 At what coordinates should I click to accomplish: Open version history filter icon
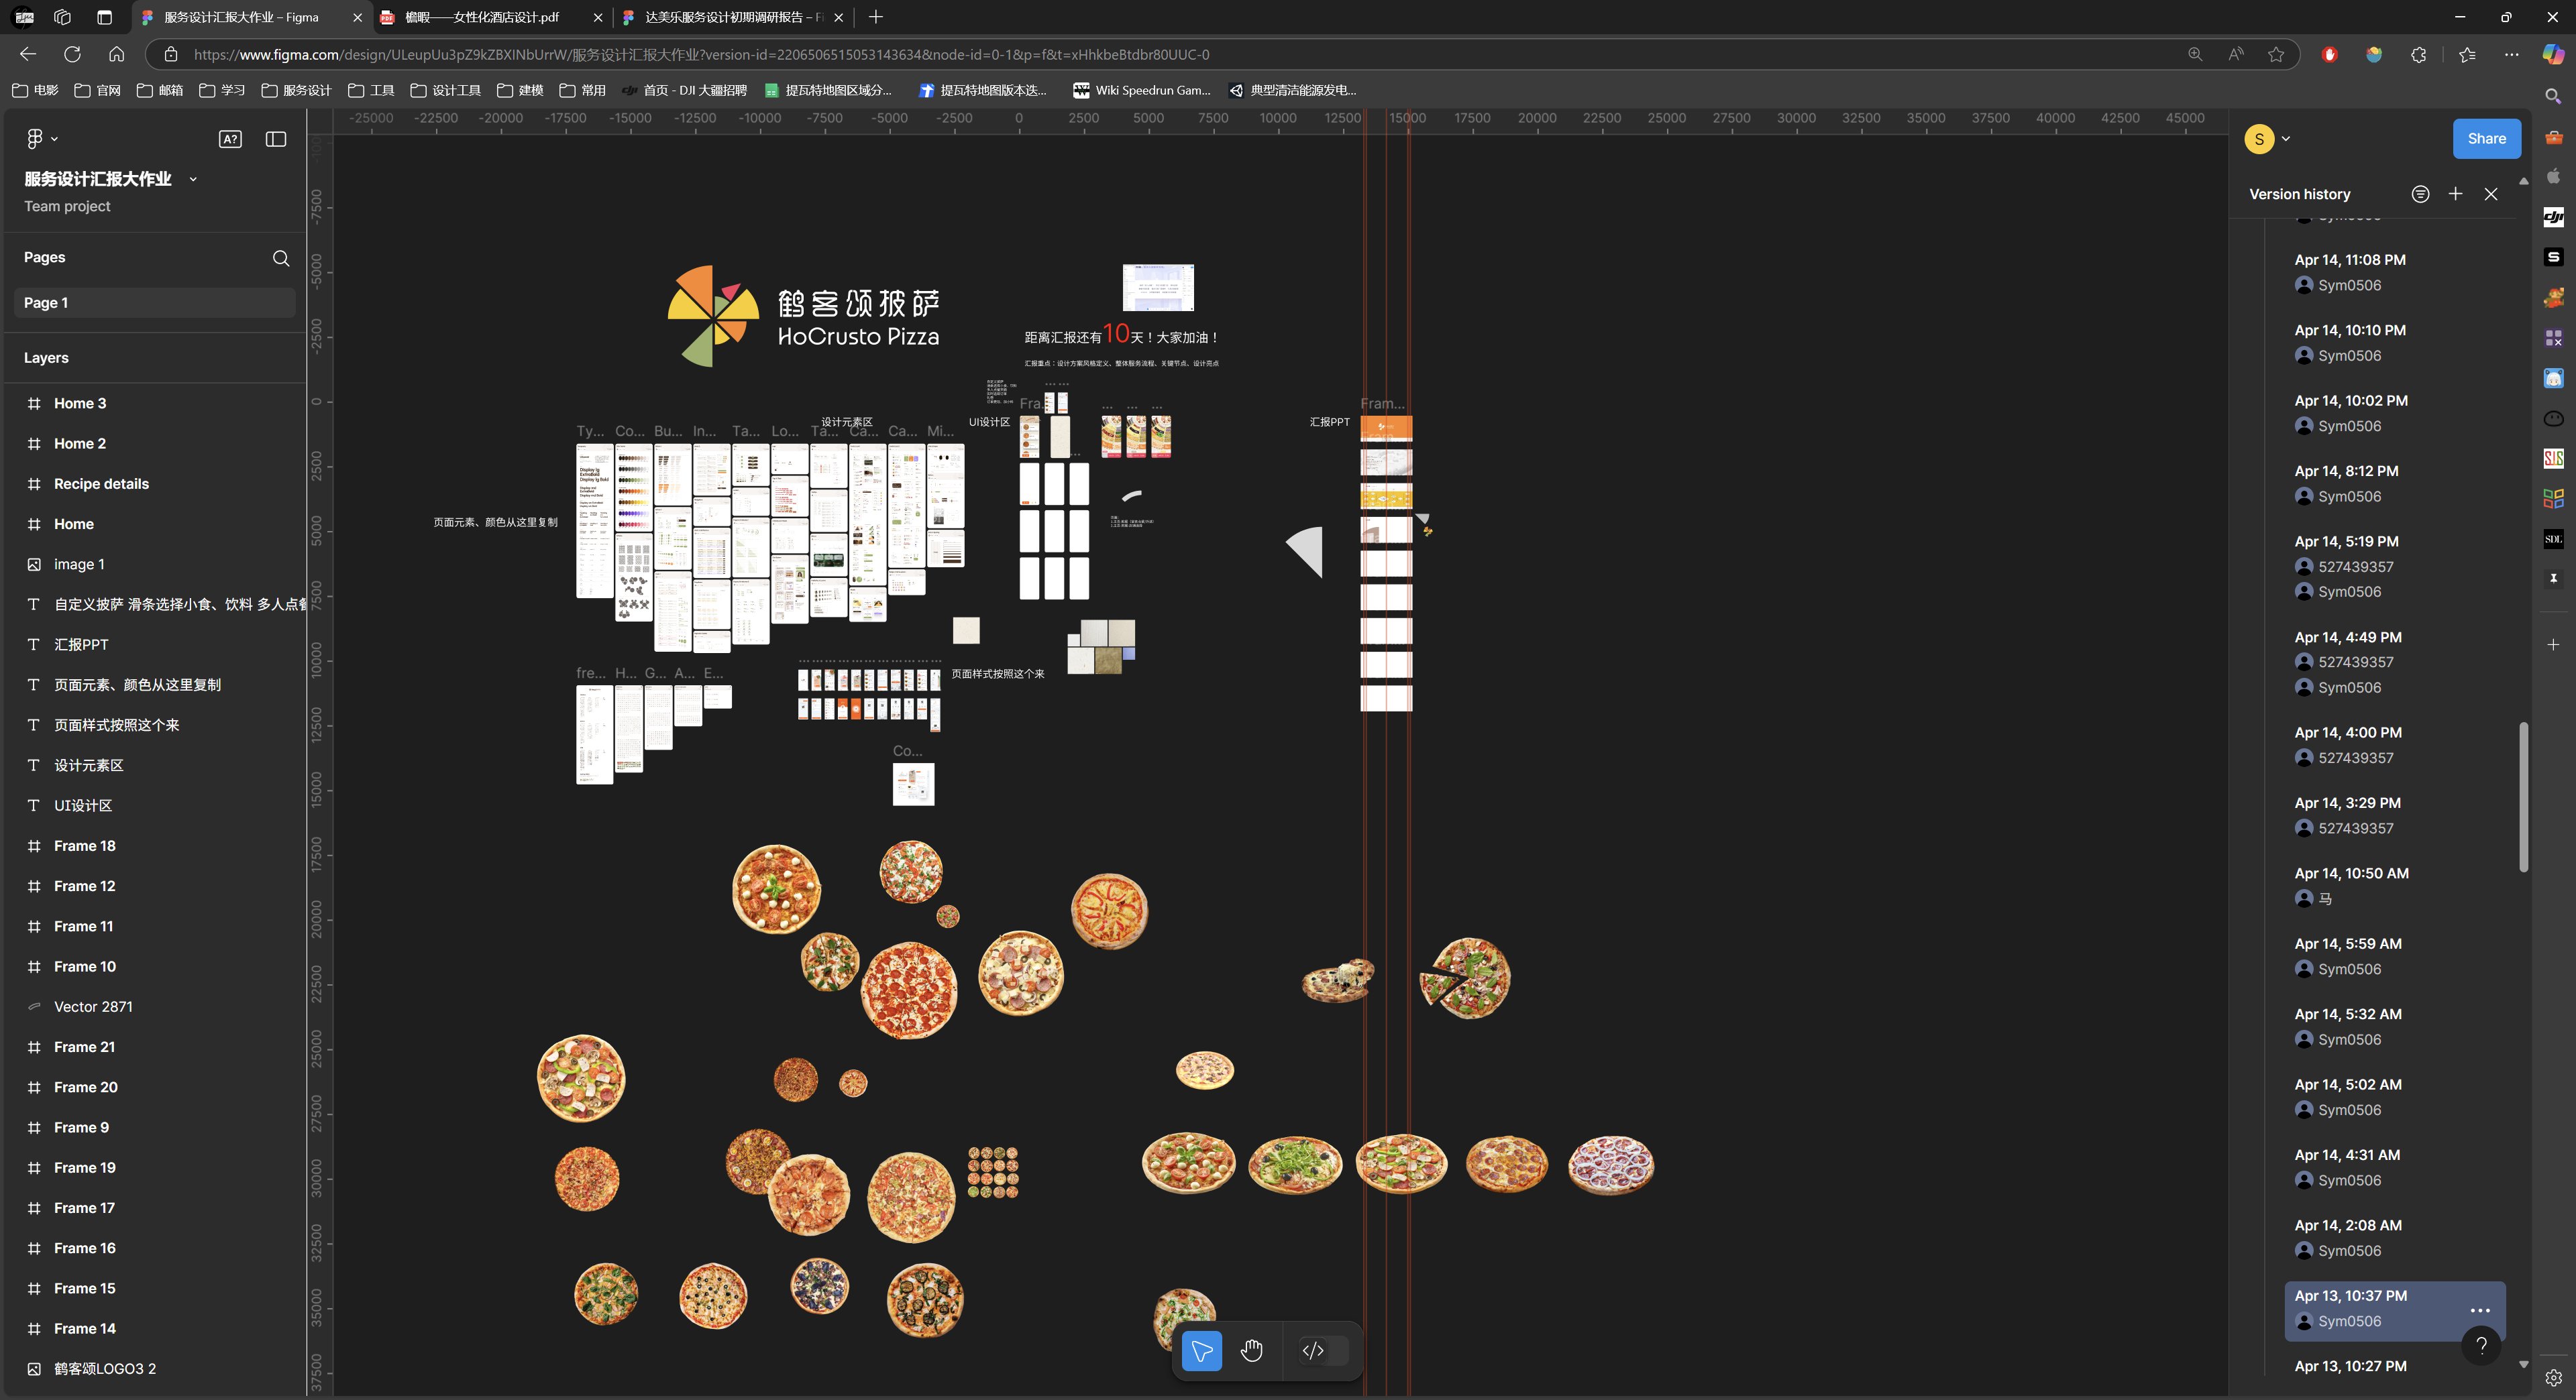[2420, 194]
